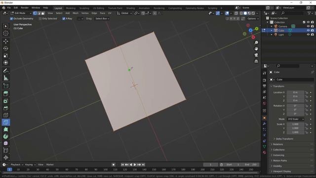Viewport: 316px width, 178px height.
Task: Toggle the Collection exclude checkbox in outliner
Action: click(304, 22)
